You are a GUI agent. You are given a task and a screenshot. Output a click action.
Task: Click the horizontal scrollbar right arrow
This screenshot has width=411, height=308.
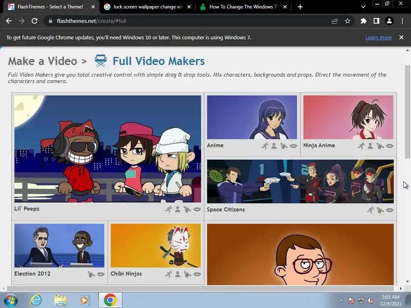pyautogui.click(x=401, y=289)
